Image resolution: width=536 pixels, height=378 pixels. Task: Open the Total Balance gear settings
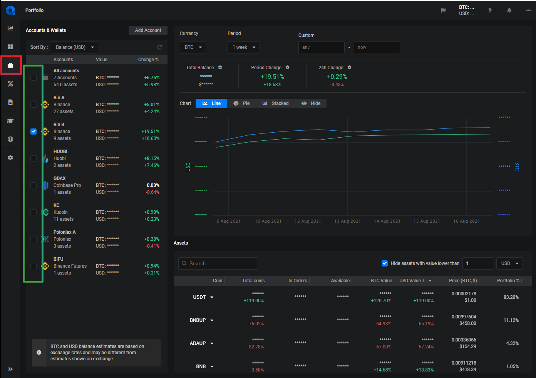tap(220, 67)
